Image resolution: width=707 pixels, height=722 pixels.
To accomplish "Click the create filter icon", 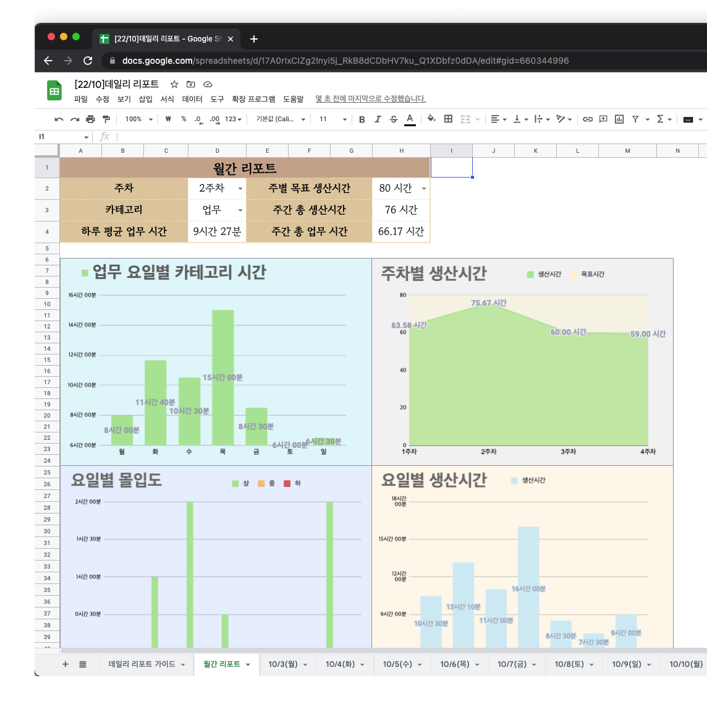I will pyautogui.click(x=635, y=119).
